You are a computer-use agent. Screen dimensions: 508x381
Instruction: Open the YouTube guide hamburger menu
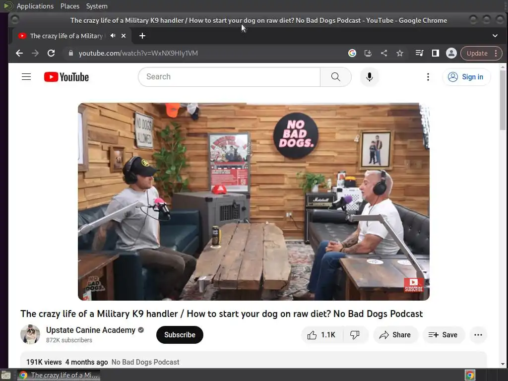(26, 77)
